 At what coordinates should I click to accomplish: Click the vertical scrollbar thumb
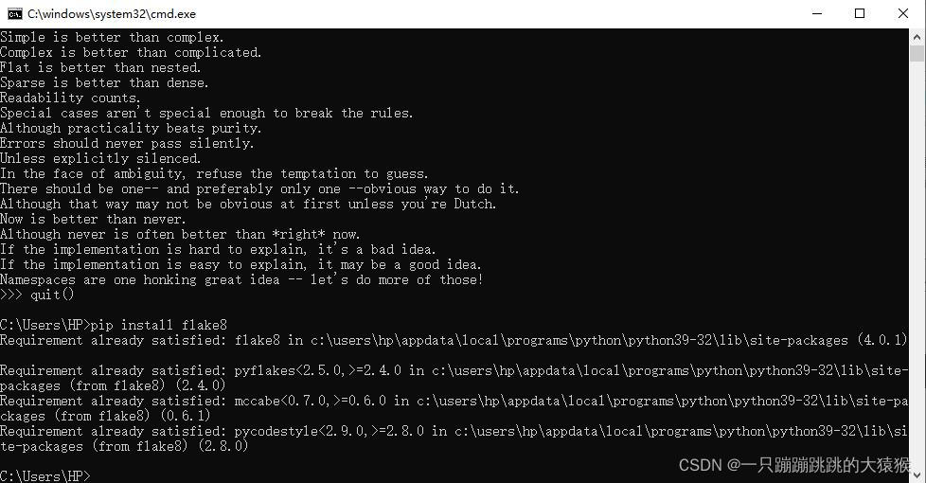[917, 54]
